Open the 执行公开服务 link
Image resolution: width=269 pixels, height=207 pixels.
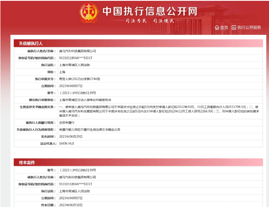pos(249,28)
